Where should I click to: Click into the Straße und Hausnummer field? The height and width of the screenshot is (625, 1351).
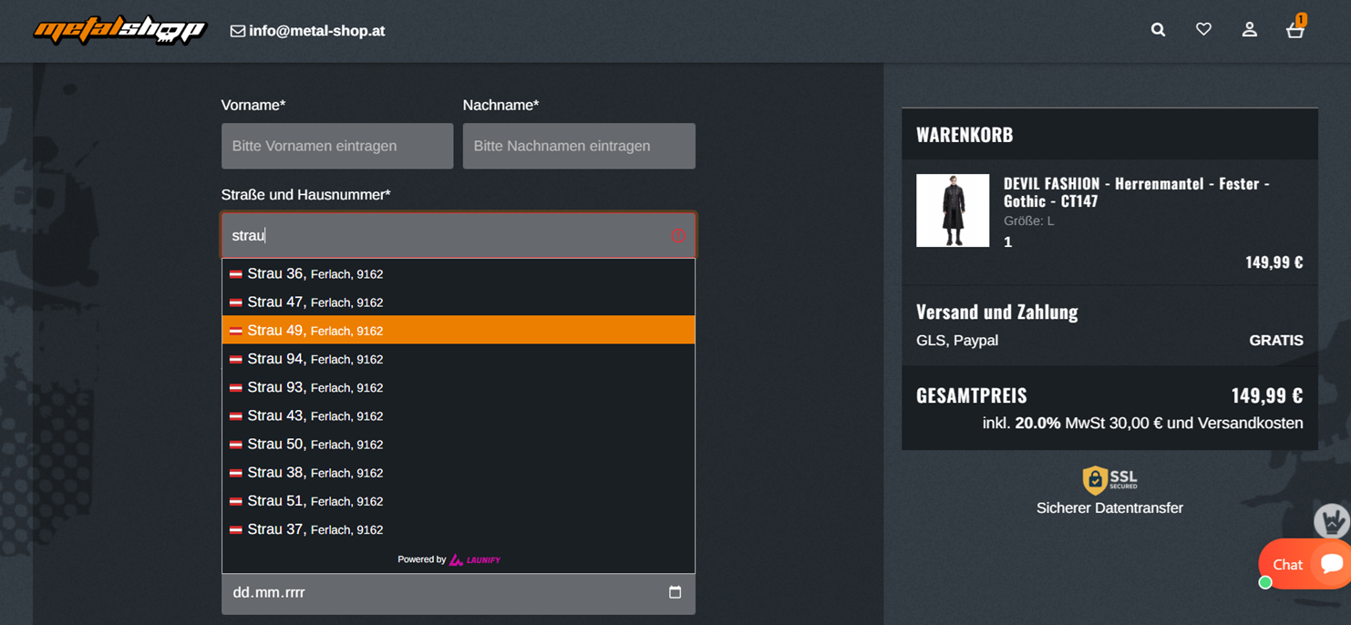click(459, 236)
